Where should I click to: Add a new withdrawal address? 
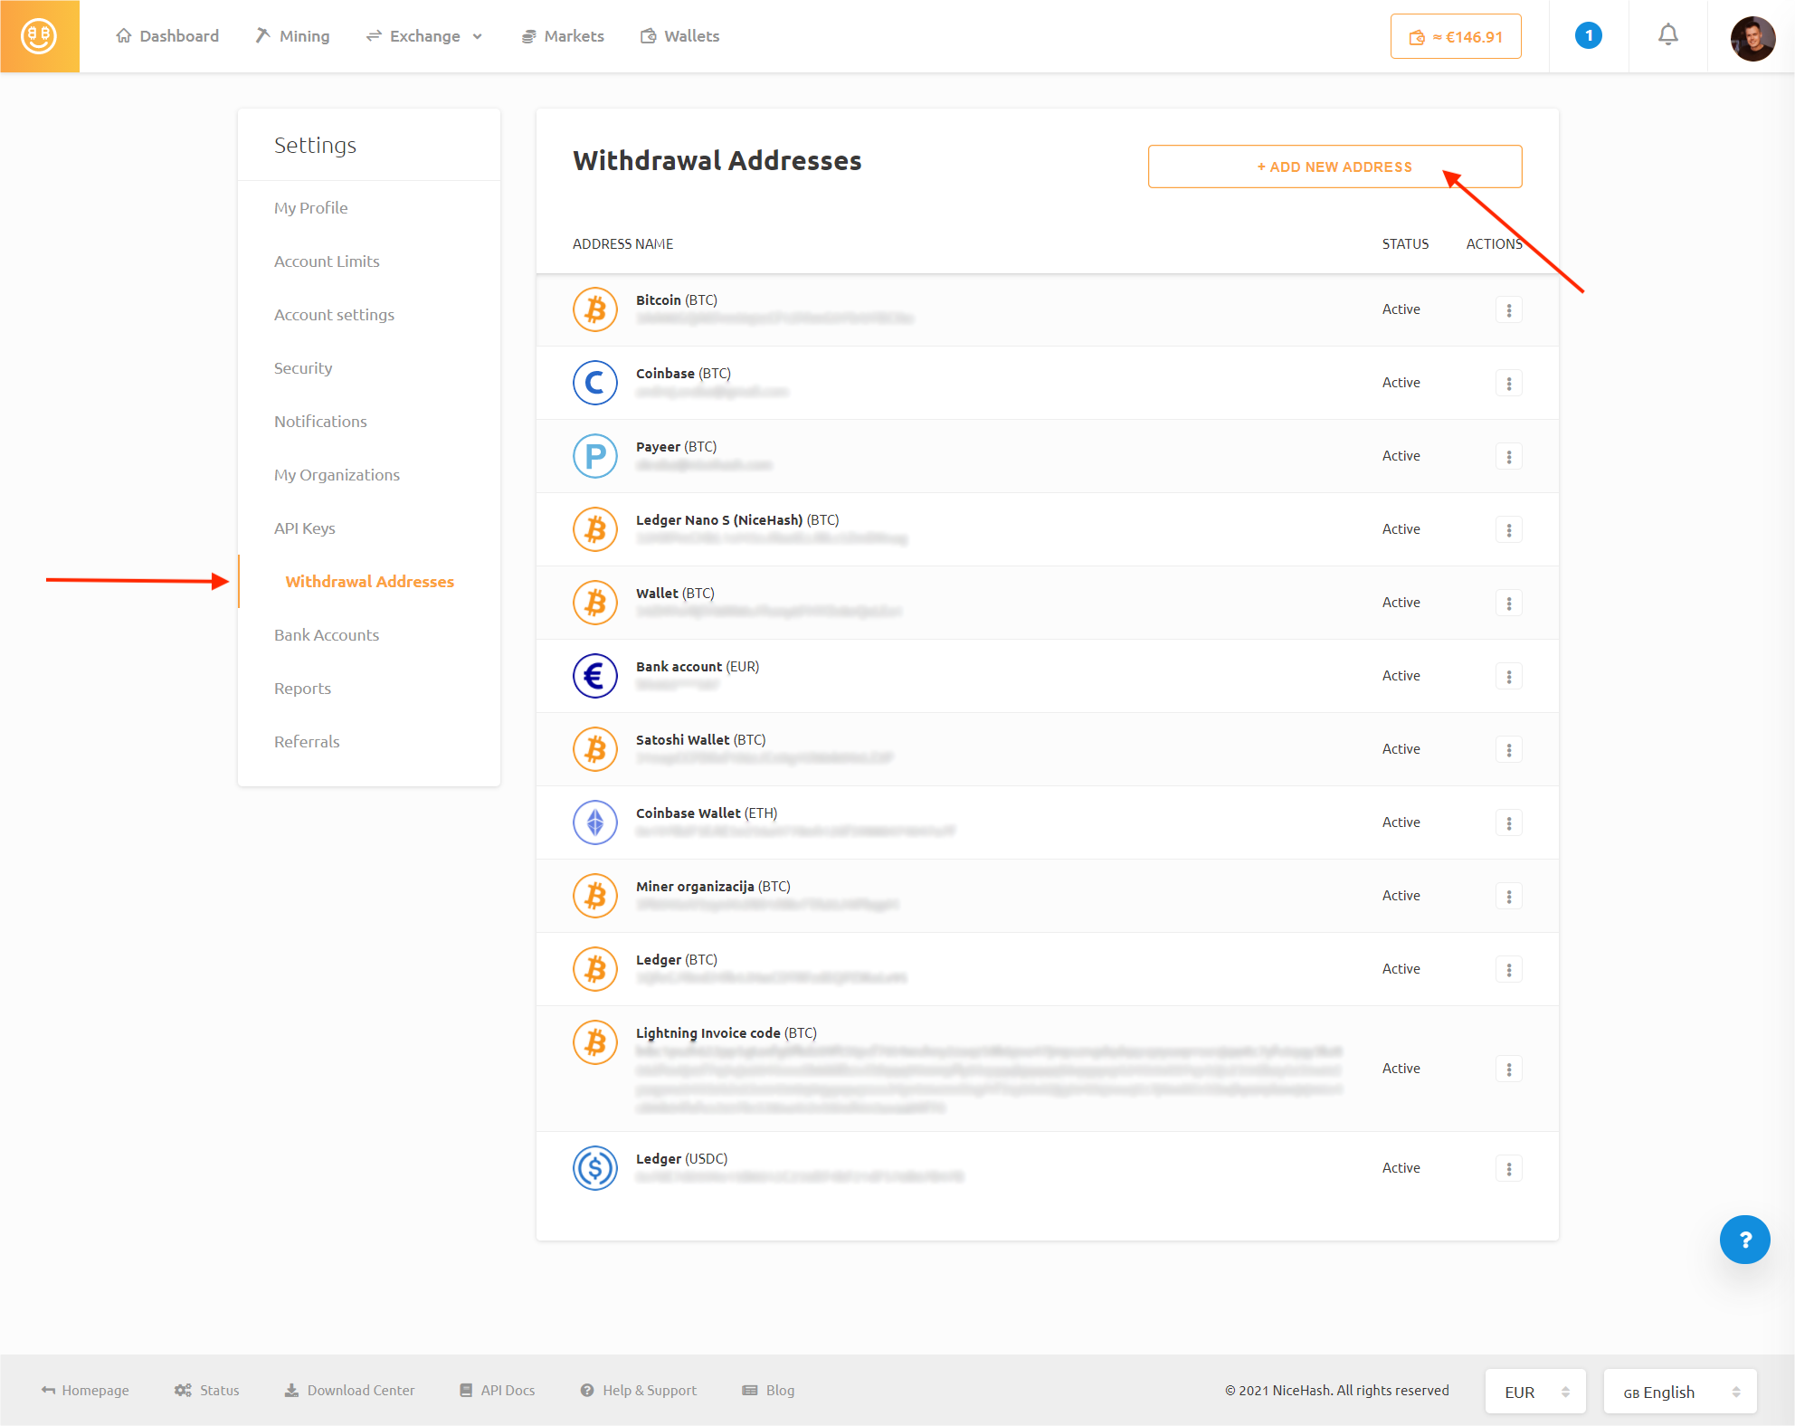point(1334,166)
